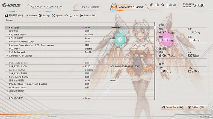The height and width of the screenshot is (119, 213).
Task: Toggle X3D Turbo Mode Disable value
Action: (88, 52)
